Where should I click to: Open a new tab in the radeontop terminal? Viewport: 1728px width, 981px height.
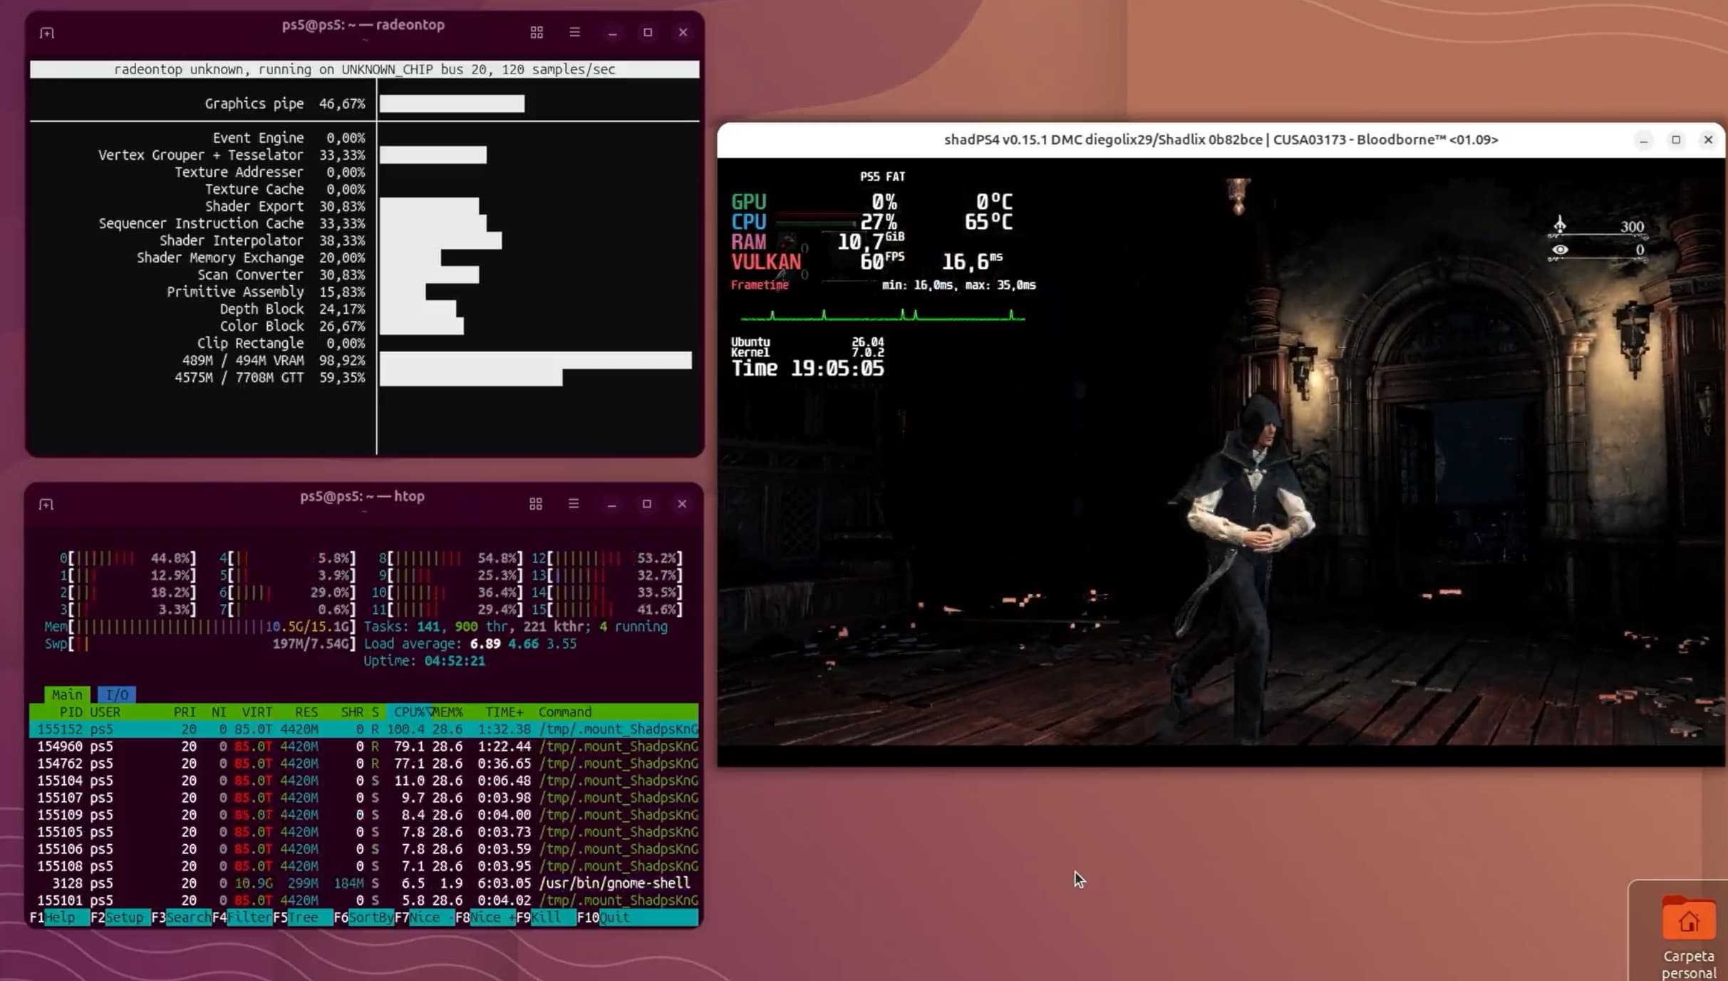coord(47,33)
